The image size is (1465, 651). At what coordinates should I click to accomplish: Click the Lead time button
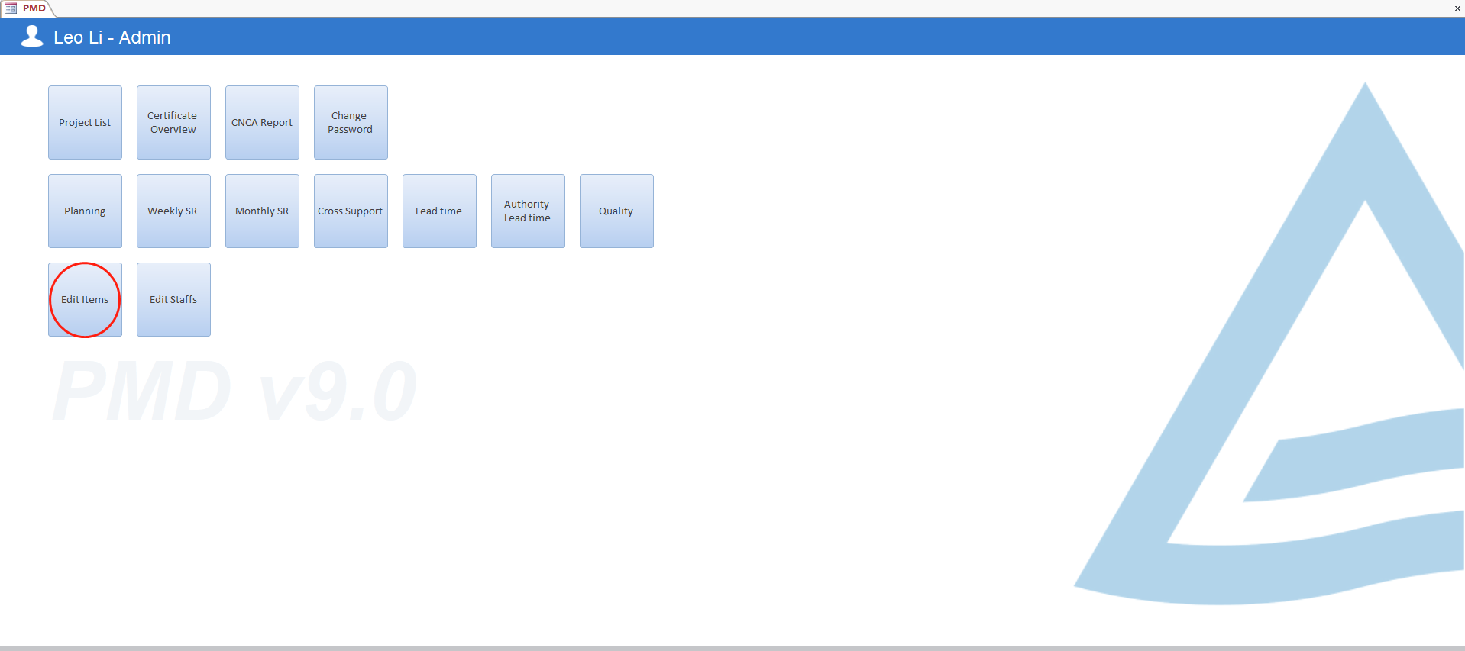[439, 211]
